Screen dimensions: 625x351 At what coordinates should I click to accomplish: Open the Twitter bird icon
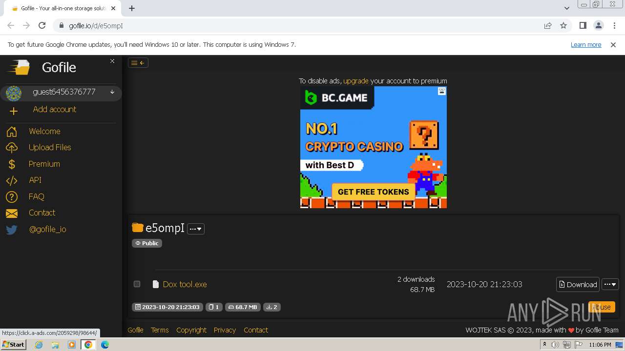(12, 230)
